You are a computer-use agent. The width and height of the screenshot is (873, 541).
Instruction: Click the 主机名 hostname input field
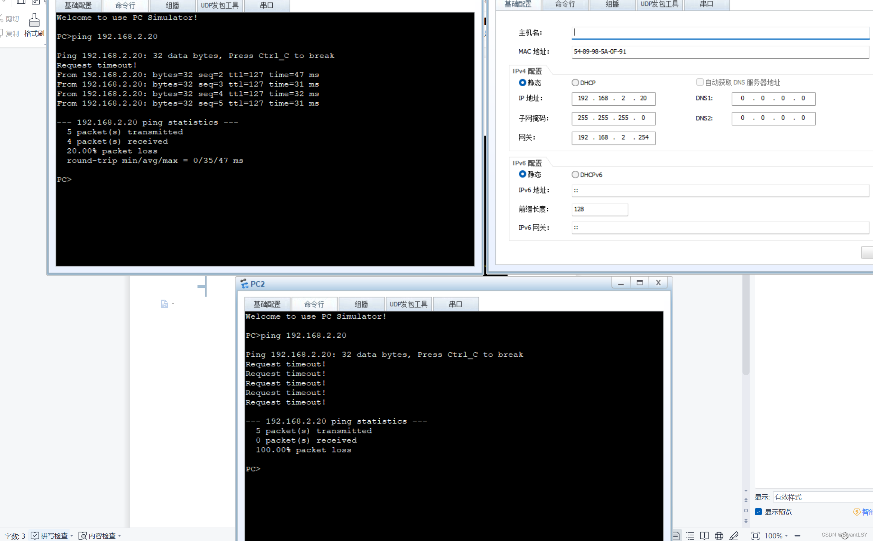pyautogui.click(x=720, y=33)
